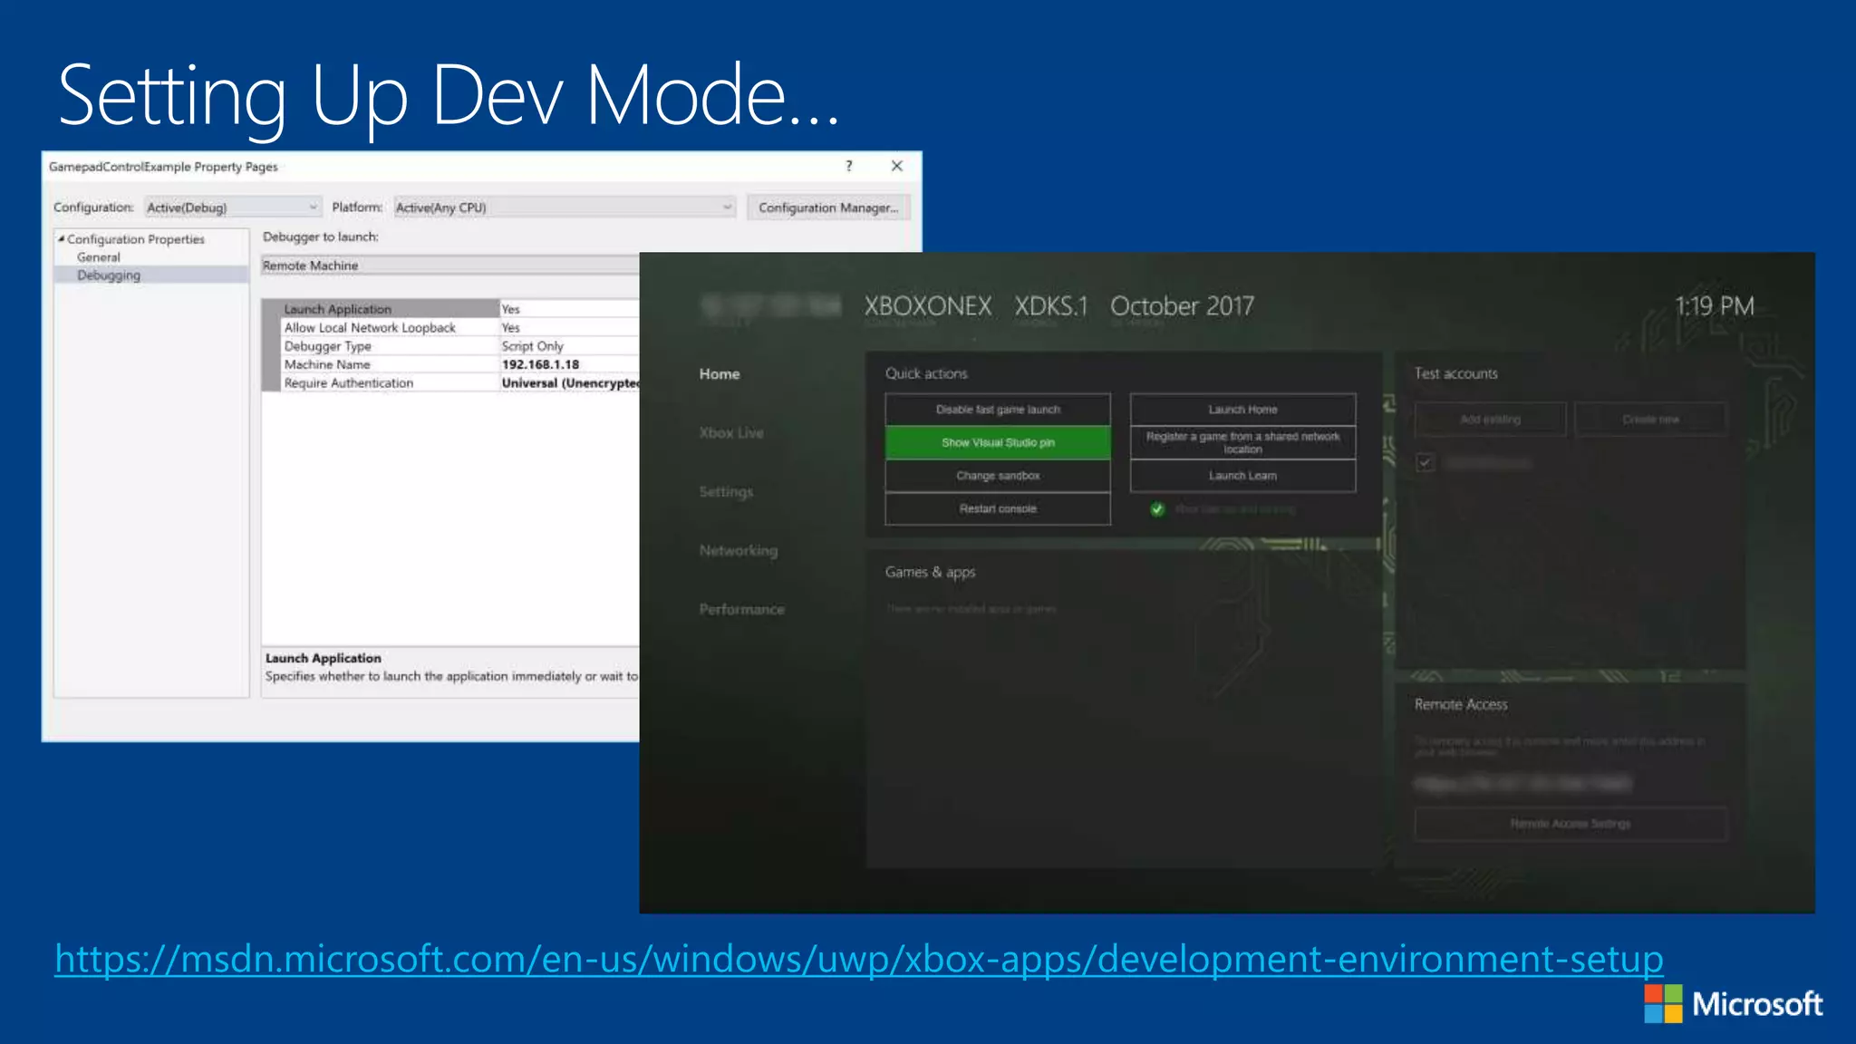Click the 192.168.1.18 machine name value
This screenshot has width=1856, height=1044.
click(540, 364)
